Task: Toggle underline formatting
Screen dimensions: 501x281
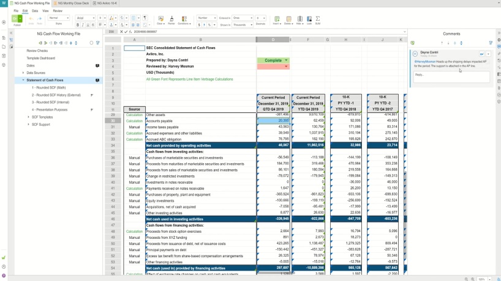Action: [88, 25]
